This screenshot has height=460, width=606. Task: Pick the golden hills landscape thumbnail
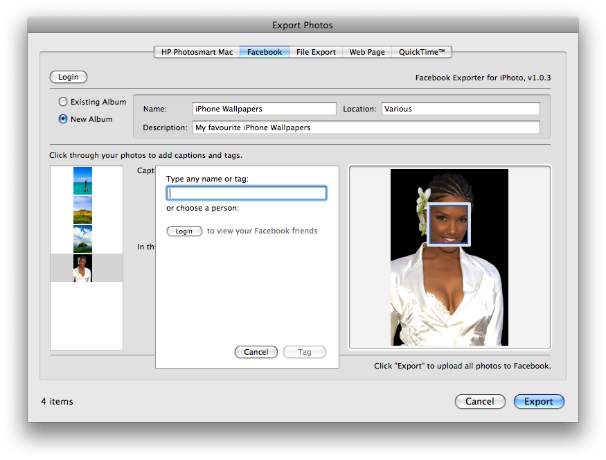[x=82, y=210]
